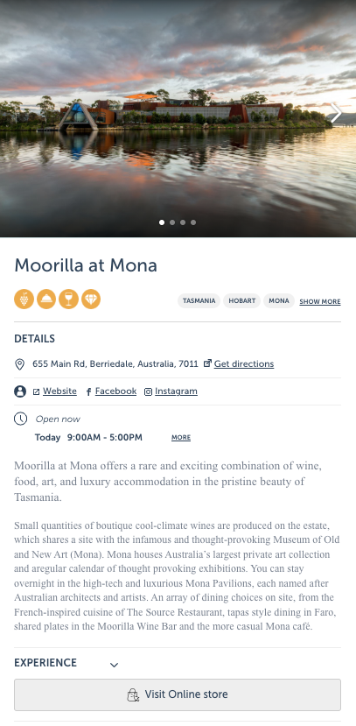Screen dimensions: 356x726
Task: Click the food service cloche icon
Action: click(x=46, y=300)
